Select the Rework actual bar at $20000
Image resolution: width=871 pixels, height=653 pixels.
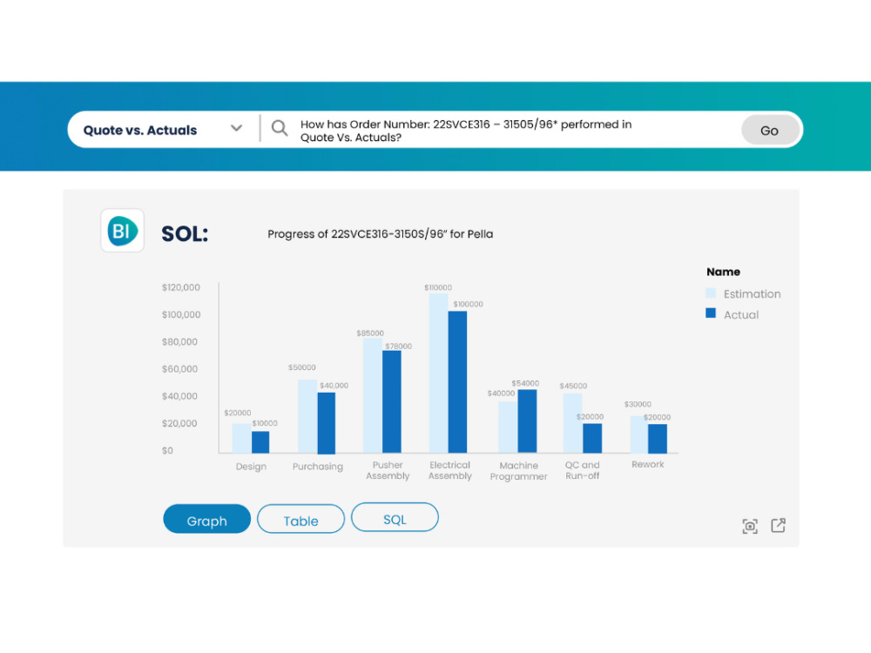click(658, 439)
